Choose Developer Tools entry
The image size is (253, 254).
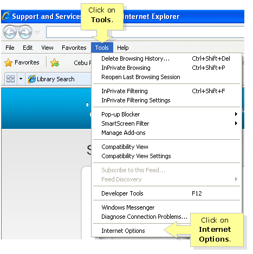tap(166, 193)
